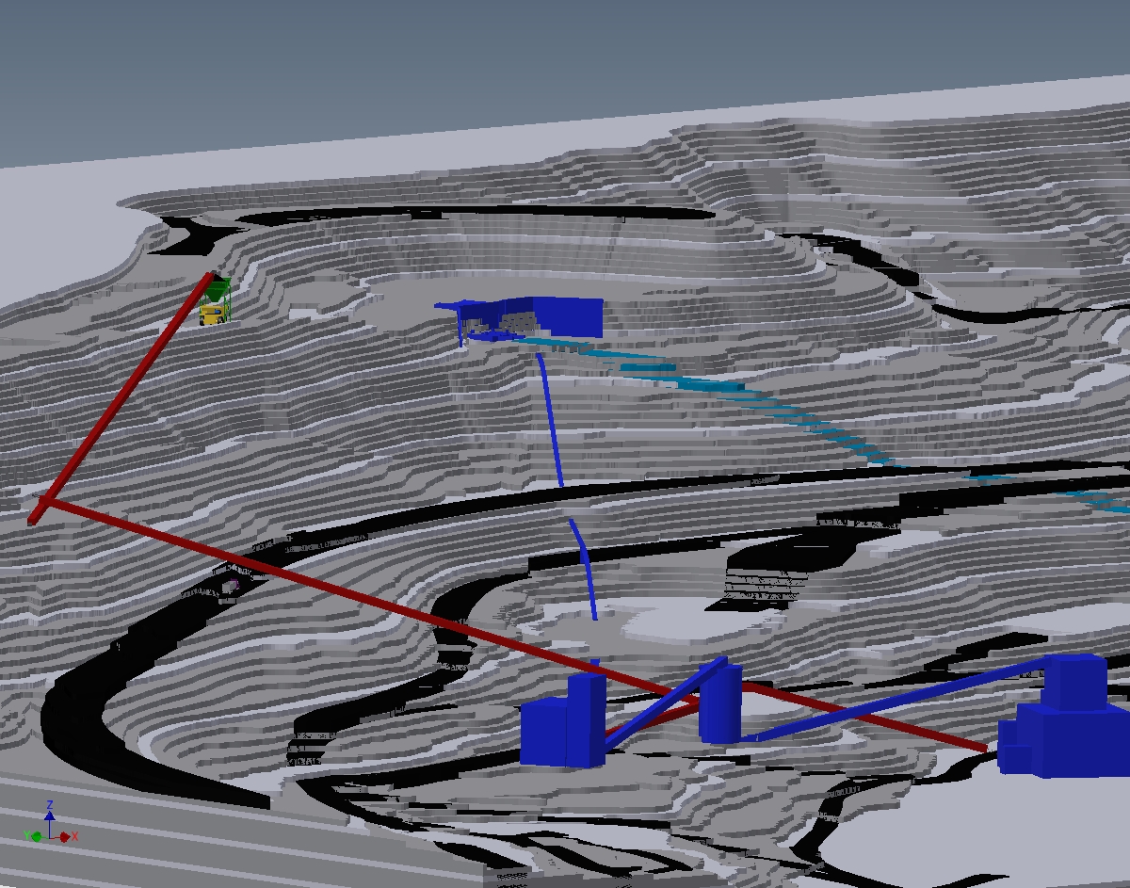Pick the small pink object near the haul road
Viewport: 1130px width, 888px height.
pyautogui.click(x=229, y=585)
